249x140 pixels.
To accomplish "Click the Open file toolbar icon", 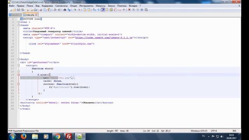I will point(14,10).
